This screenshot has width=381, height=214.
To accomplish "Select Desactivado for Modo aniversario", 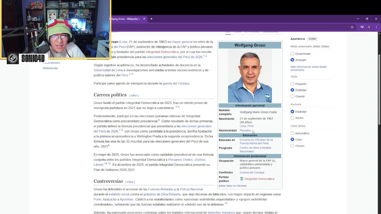I will (x=292, y=54).
